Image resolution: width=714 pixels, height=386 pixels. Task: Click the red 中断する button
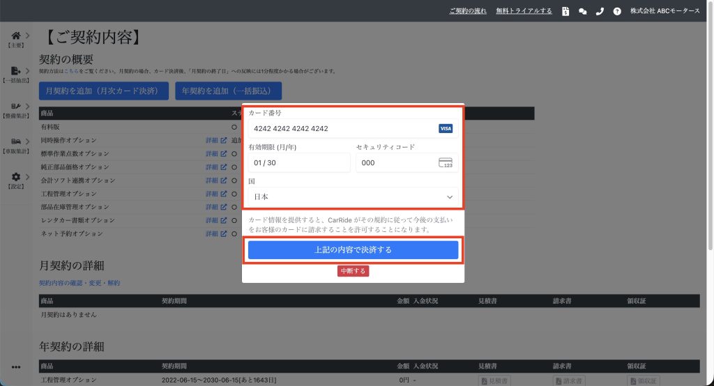[353, 271]
